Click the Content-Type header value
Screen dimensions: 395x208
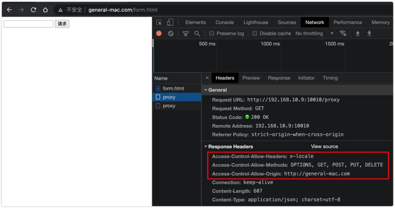pos(294,200)
